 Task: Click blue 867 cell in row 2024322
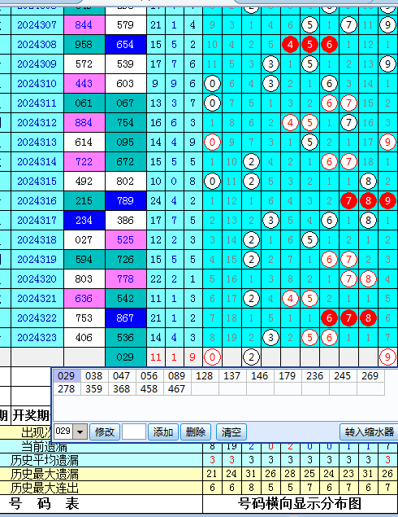tap(125, 318)
